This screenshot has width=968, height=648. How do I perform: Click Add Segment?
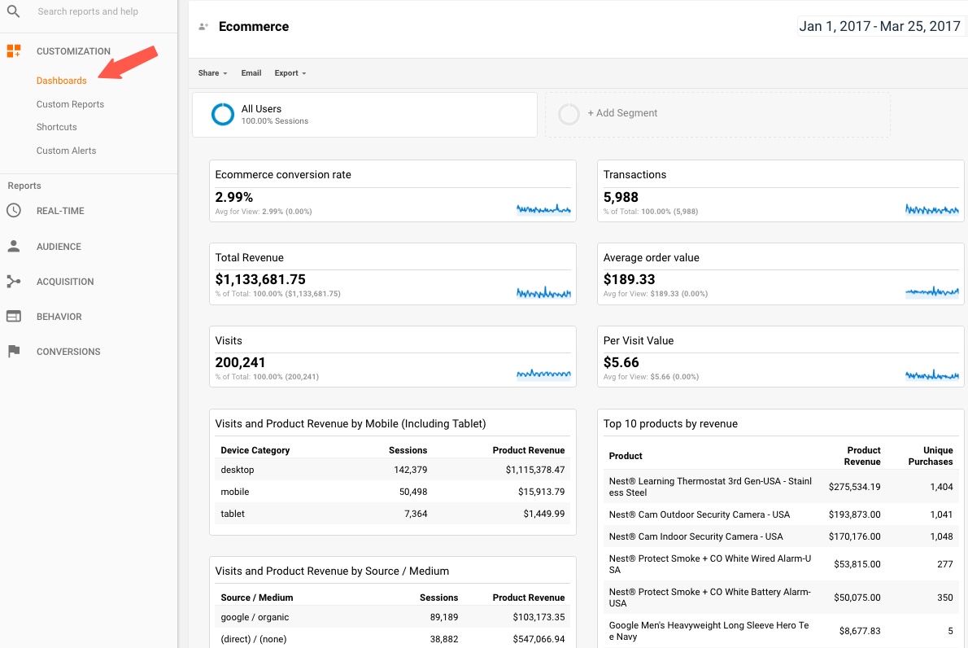(x=622, y=113)
